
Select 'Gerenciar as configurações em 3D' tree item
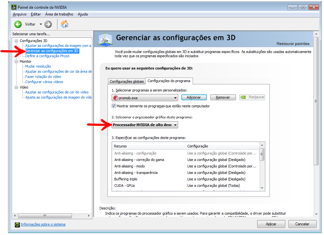click(52, 51)
